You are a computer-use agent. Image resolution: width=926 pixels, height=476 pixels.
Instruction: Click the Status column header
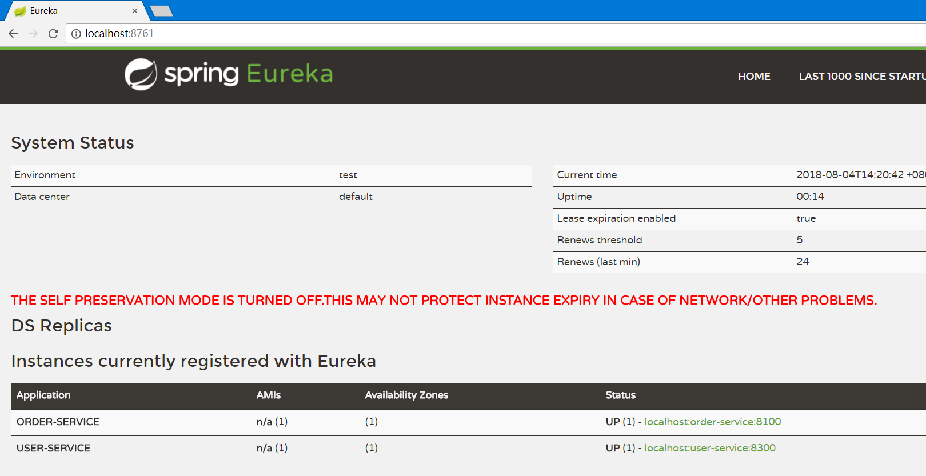(x=621, y=395)
